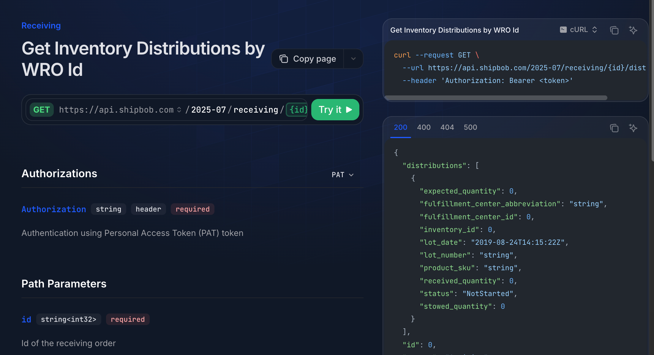Image resolution: width=654 pixels, height=355 pixels.
Task: Expand the Copy page options chevron
Action: 353,59
